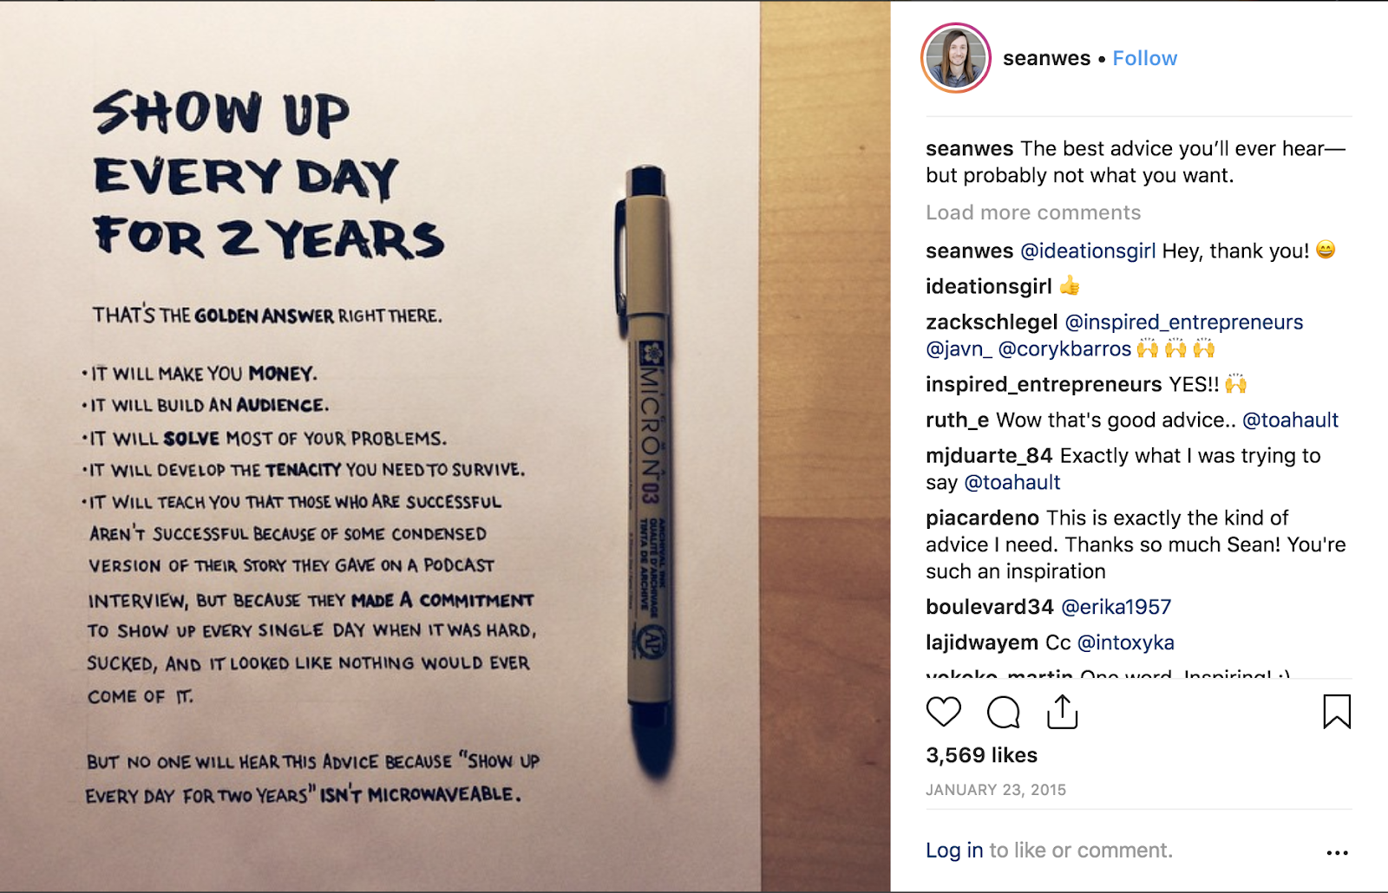Click the Log in link
Viewport: 1388px width, 893px height.
click(x=953, y=851)
